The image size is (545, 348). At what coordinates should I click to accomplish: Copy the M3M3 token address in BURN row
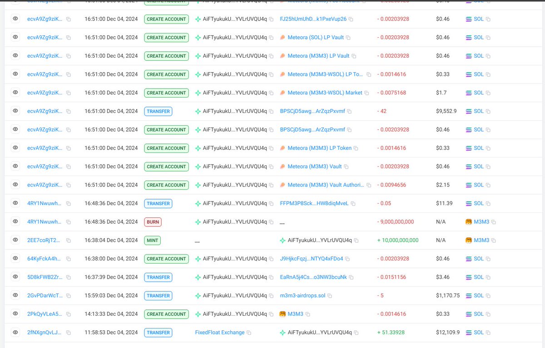pos(494,222)
